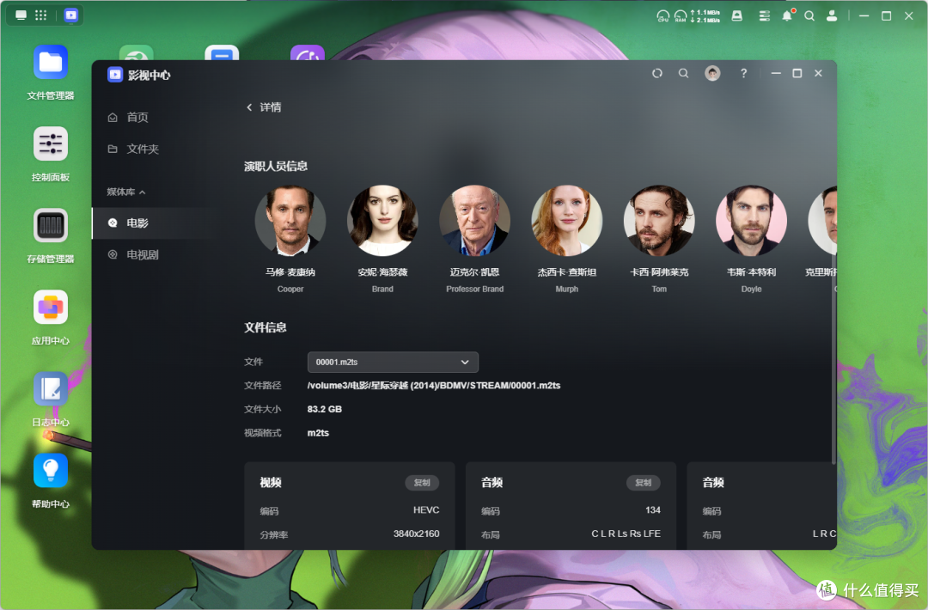Select actor 韦斯·本特利 (Doyle) portrait
This screenshot has width=928, height=610.
(x=752, y=221)
